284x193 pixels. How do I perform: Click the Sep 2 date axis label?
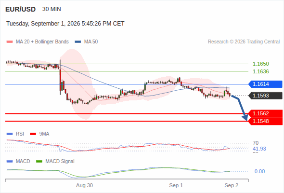pyautogui.click(x=232, y=185)
